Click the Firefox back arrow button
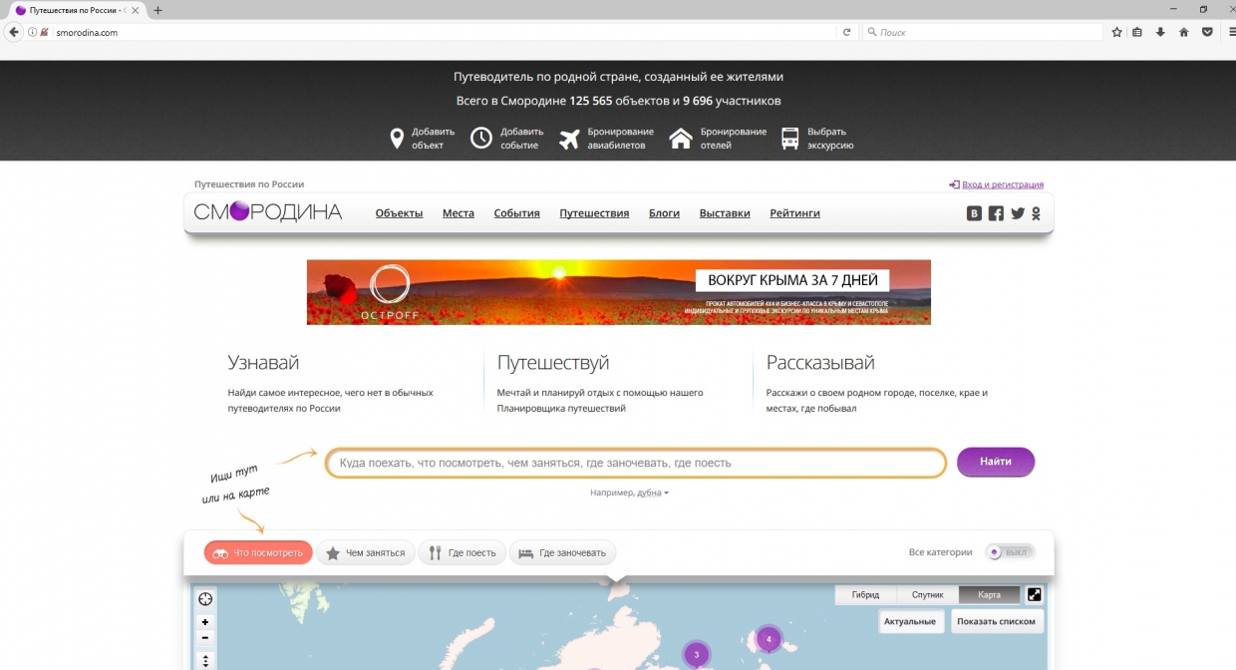 click(14, 32)
